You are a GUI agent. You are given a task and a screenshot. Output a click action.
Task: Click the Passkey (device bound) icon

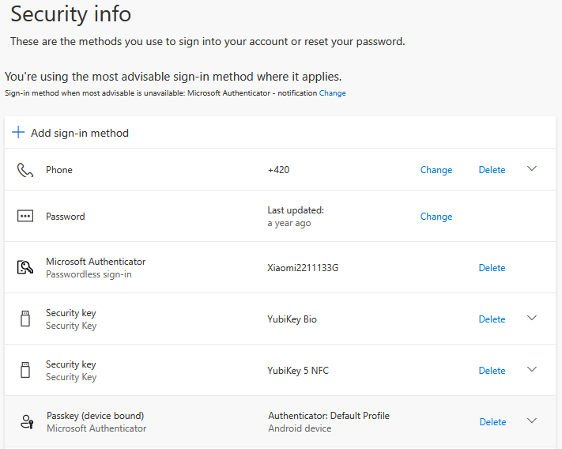click(27, 422)
